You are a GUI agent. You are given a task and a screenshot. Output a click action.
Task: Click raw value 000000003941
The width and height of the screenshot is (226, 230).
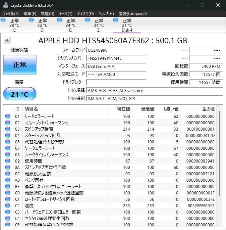(x=200, y=161)
